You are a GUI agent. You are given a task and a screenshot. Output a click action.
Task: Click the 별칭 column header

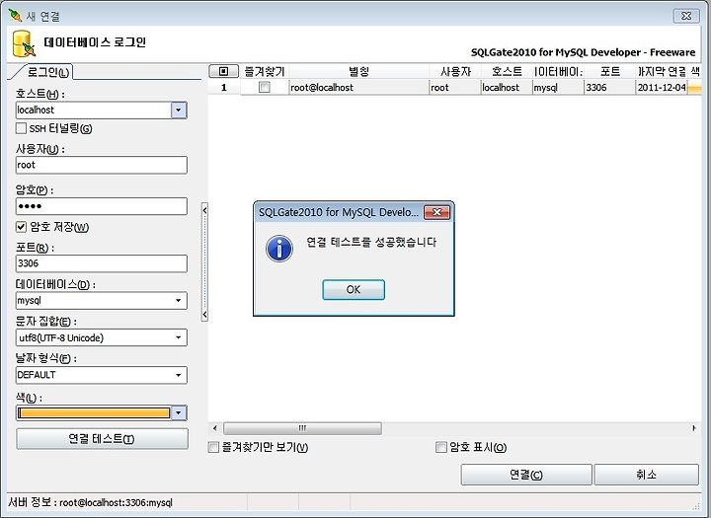tap(358, 71)
